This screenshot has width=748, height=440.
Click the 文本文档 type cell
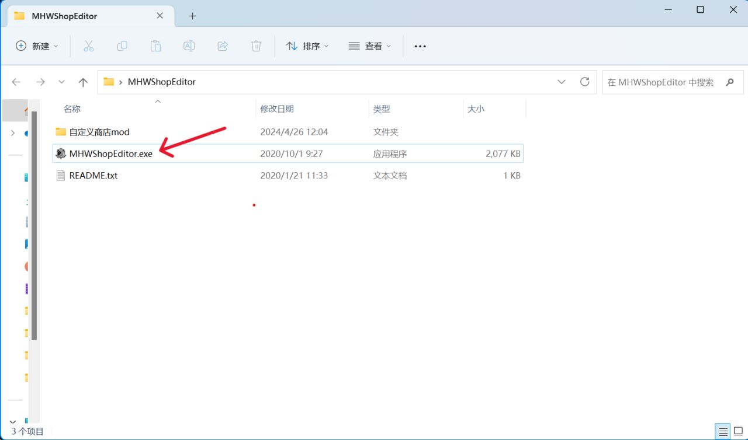(390, 175)
